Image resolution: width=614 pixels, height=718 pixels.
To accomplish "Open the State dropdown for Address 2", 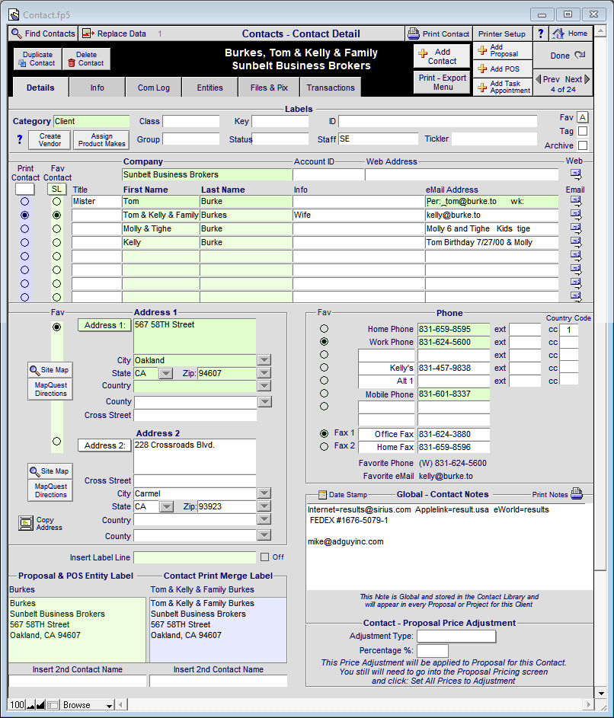I will tap(166, 506).
